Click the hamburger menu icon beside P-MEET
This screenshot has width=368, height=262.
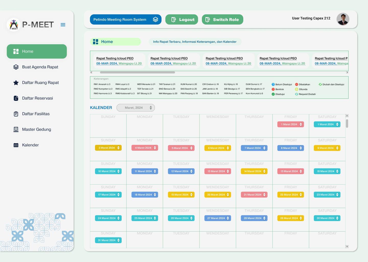(63, 25)
